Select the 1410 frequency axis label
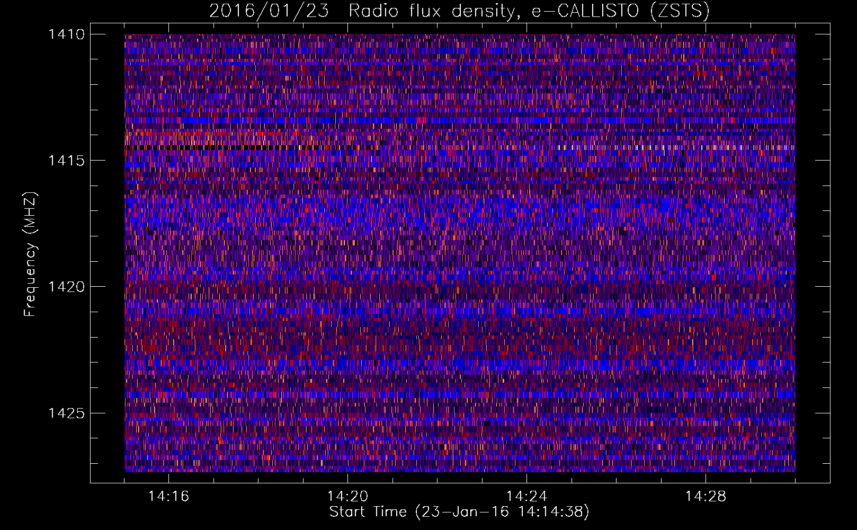 coord(66,34)
